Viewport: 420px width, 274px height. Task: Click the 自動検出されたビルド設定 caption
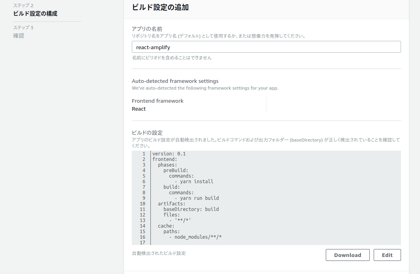[x=159, y=253]
